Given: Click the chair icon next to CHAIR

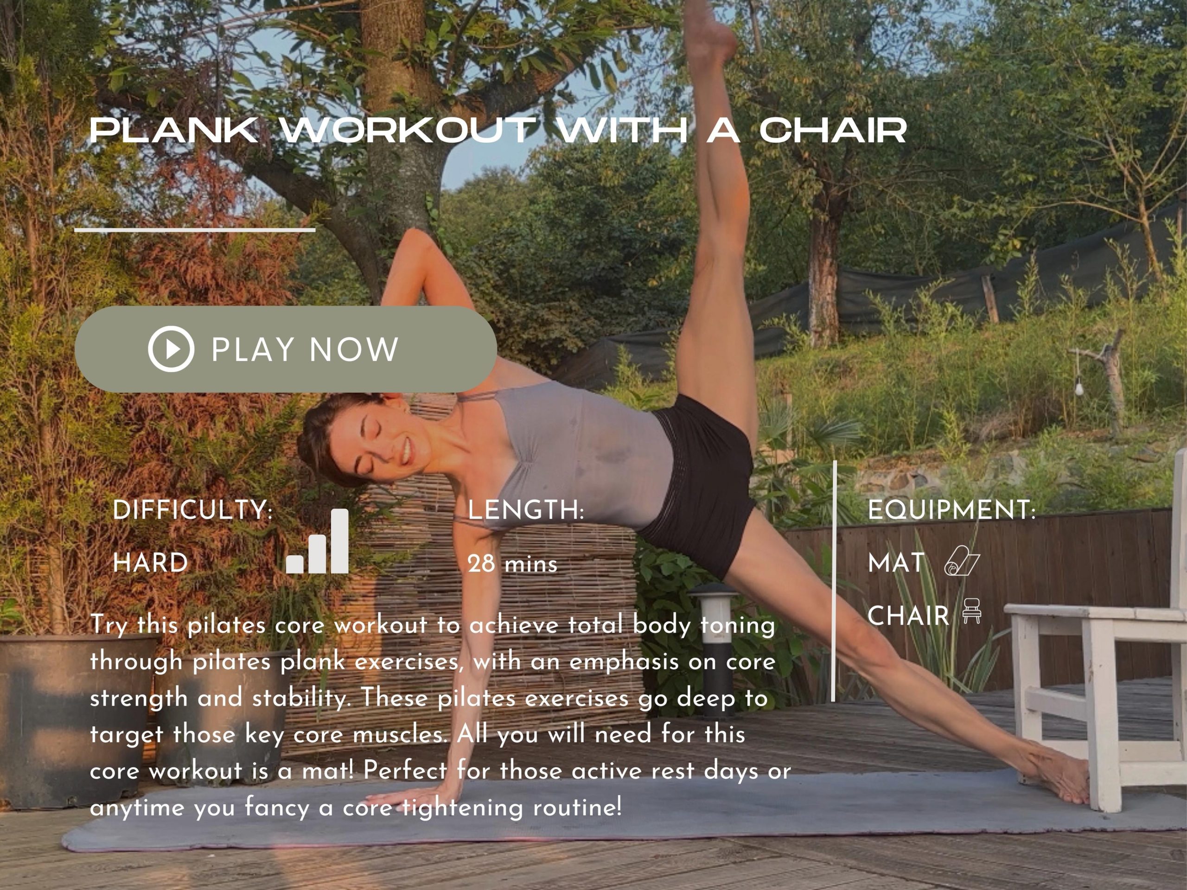Looking at the screenshot, I should pos(972,611).
